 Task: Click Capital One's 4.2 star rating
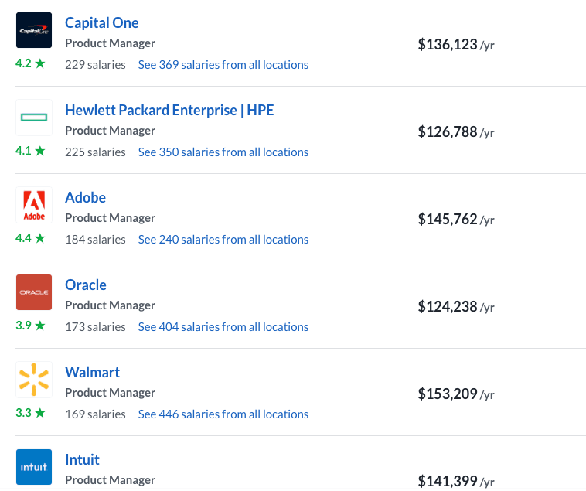click(x=30, y=63)
